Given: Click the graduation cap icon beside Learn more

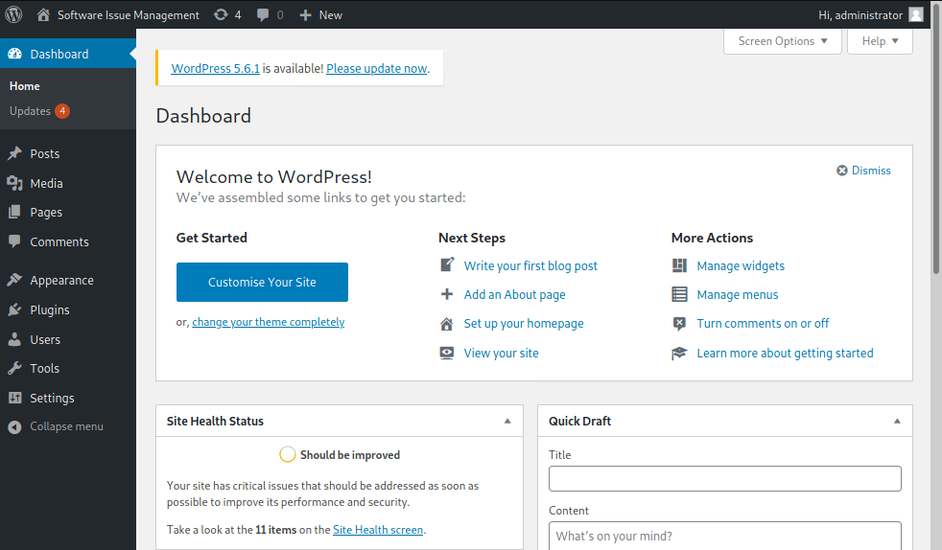Looking at the screenshot, I should pos(679,353).
